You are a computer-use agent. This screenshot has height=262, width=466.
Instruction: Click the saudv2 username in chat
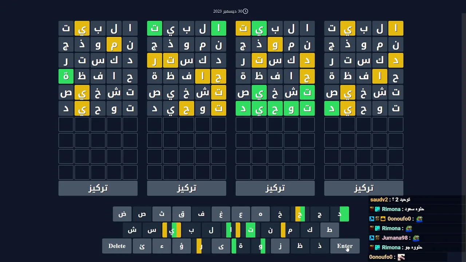[379, 200]
